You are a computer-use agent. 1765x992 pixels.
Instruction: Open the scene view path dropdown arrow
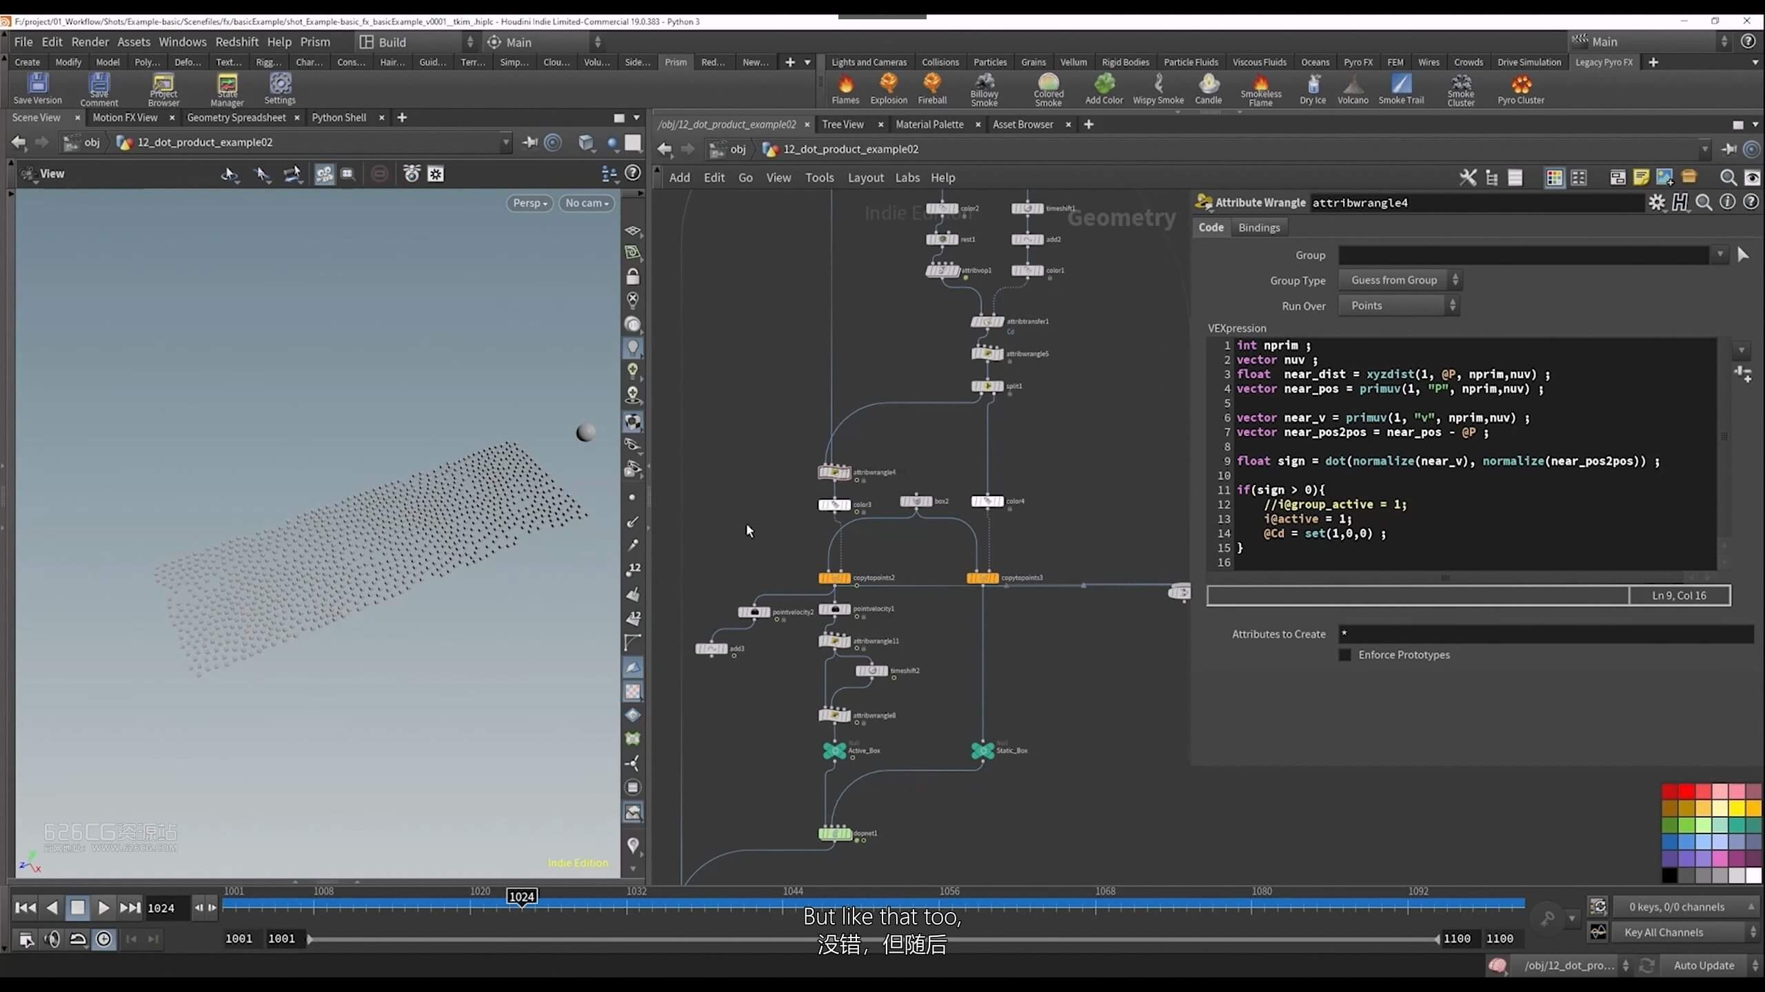[506, 143]
